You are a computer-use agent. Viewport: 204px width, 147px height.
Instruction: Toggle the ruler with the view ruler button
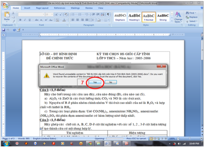pos(202,35)
